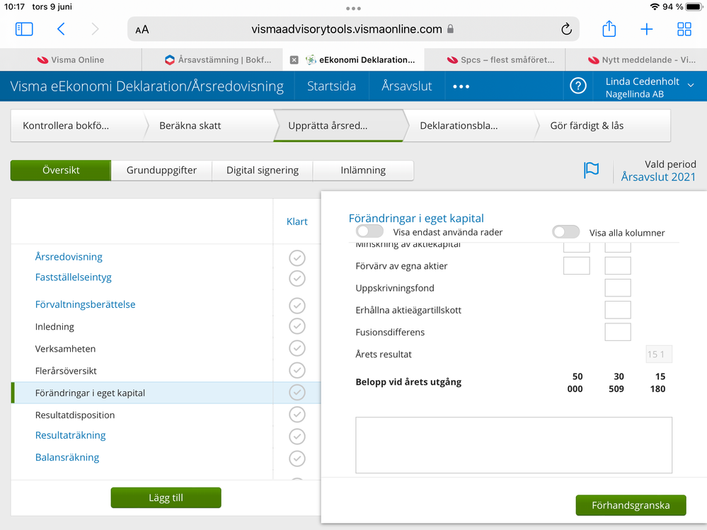Enable Visa alla kolumner switch

coord(566,231)
